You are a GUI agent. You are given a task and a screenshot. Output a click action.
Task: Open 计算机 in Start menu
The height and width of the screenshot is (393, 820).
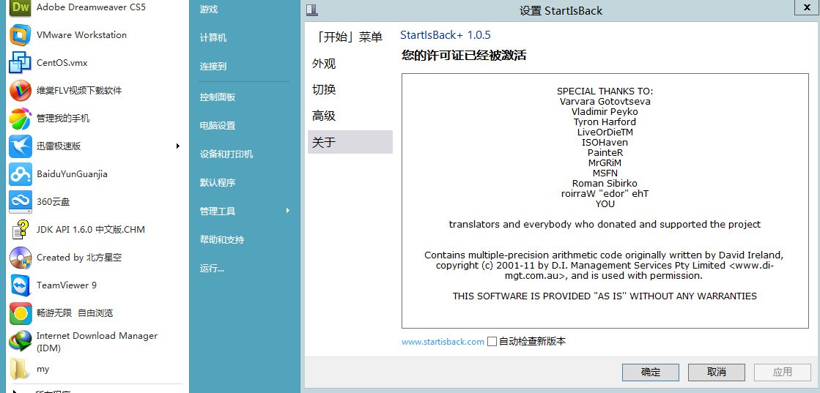click(213, 37)
